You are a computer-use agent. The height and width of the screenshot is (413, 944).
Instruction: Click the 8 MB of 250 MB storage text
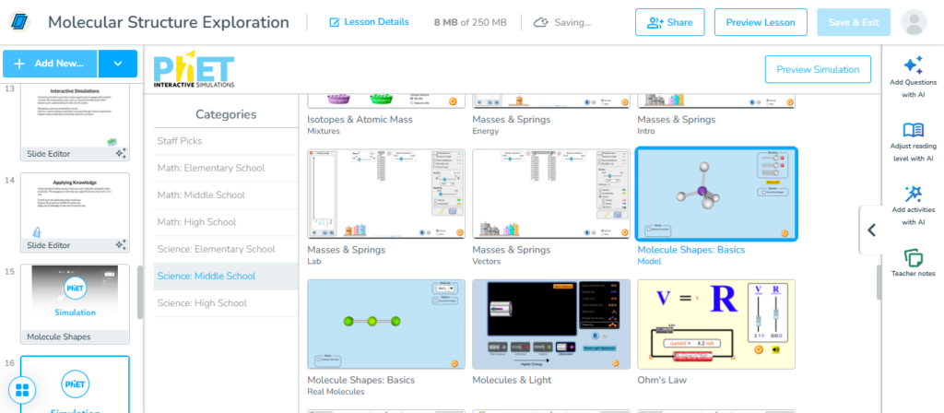point(470,23)
